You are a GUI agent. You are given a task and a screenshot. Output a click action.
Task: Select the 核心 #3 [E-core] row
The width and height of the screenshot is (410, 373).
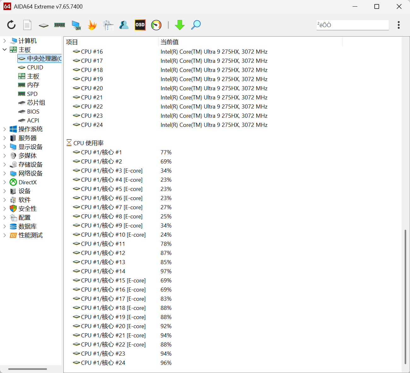[203, 170]
